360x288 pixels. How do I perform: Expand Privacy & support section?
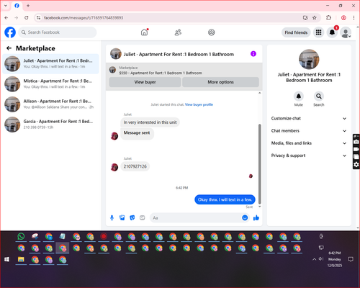coord(309,156)
